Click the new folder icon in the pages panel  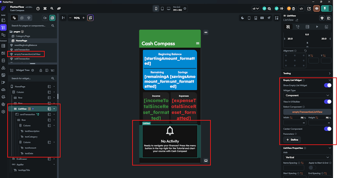click(x=45, y=18)
